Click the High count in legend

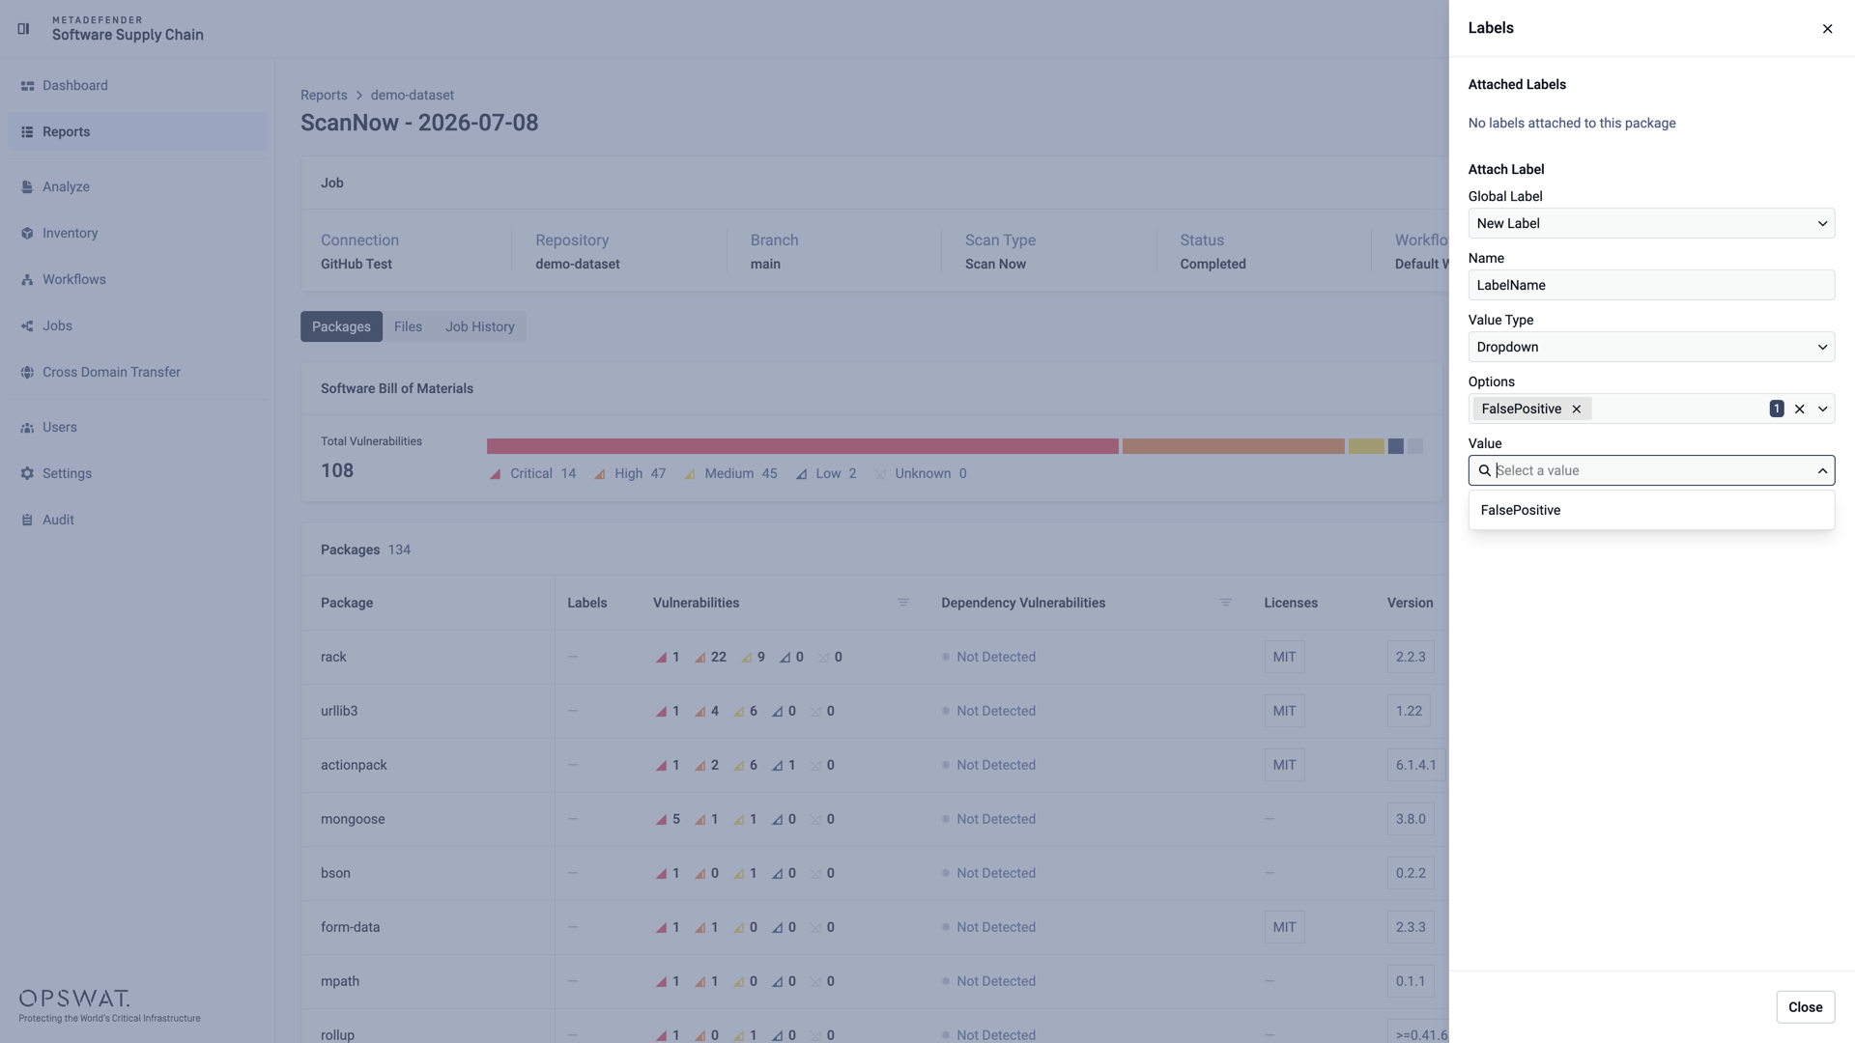click(x=658, y=474)
